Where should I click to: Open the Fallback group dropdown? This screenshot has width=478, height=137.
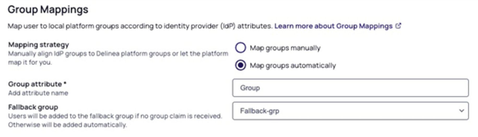click(350, 111)
